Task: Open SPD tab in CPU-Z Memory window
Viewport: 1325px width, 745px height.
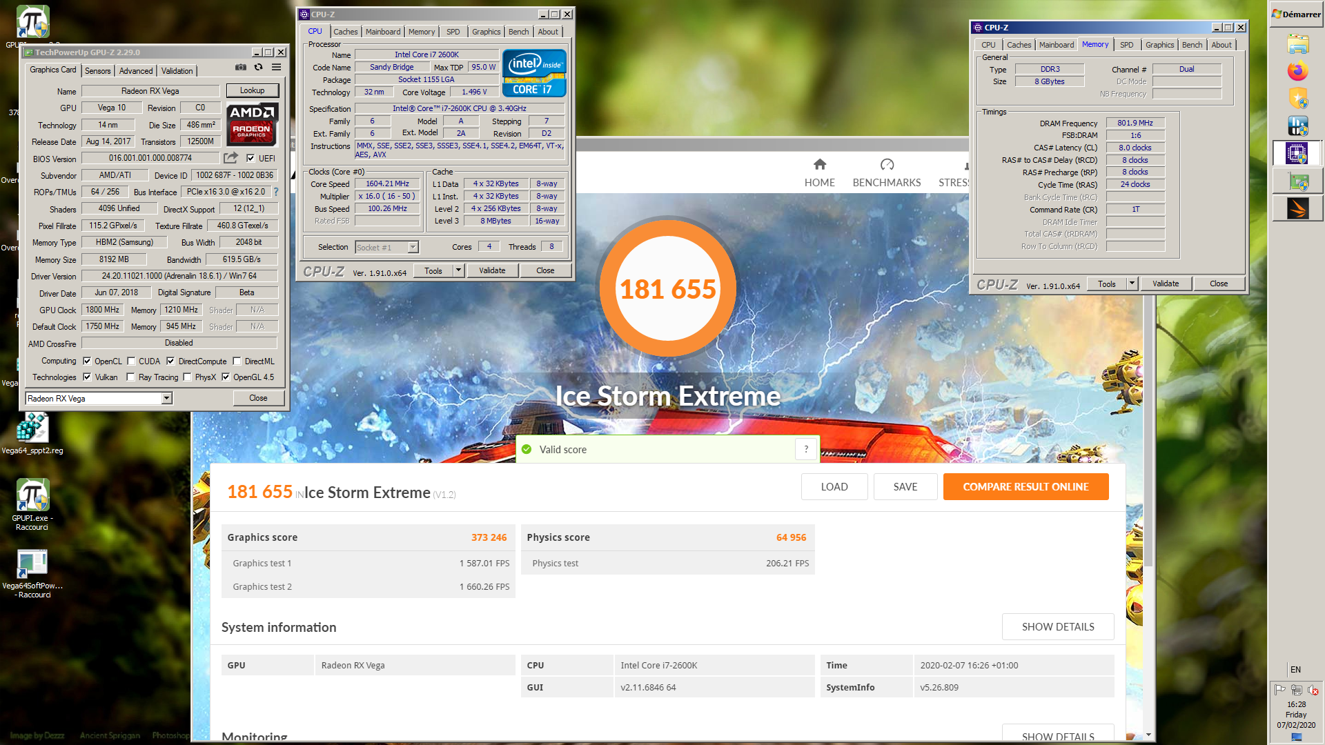Action: coord(1127,45)
